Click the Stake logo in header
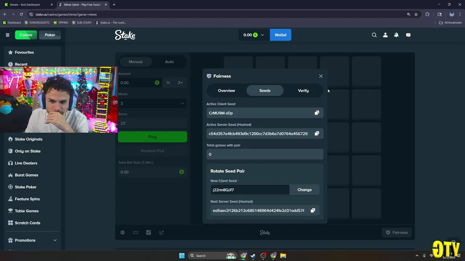Screen dimensions: 465x261 (125, 35)
